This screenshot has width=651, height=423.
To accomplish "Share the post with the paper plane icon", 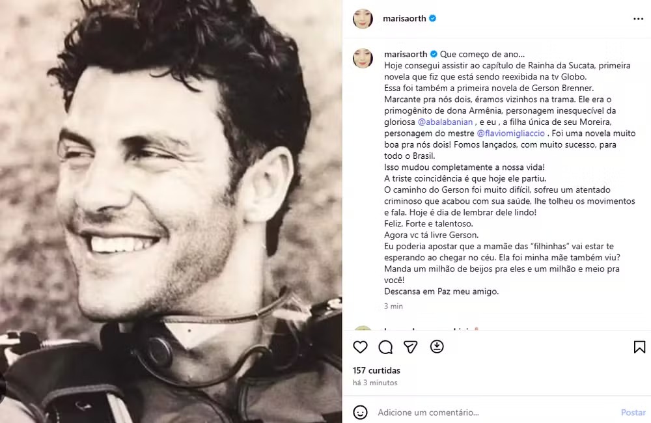I will pyautogui.click(x=411, y=347).
